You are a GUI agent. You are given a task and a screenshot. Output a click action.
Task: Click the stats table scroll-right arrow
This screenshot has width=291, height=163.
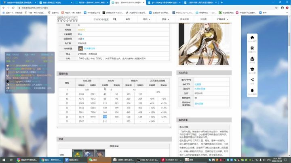tap(171, 127)
